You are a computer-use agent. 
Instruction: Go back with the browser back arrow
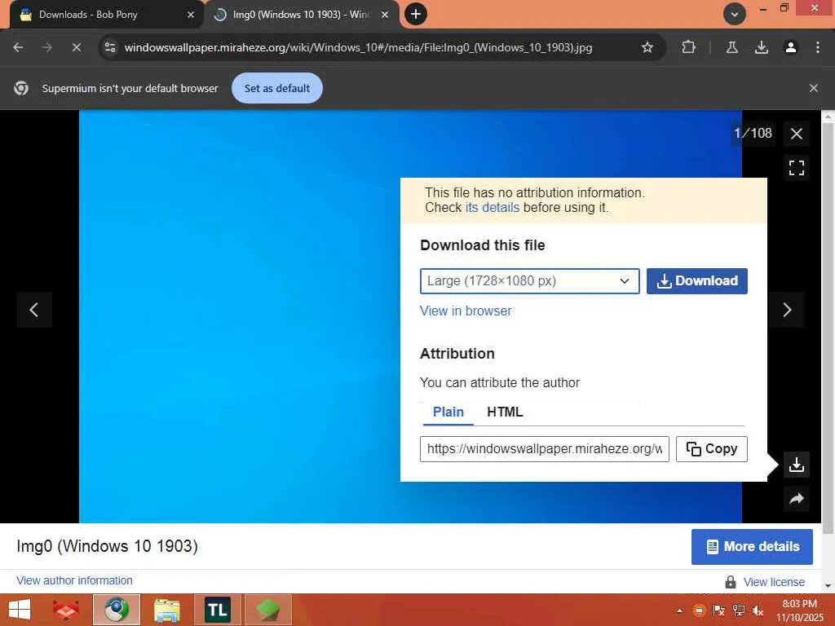pos(18,47)
